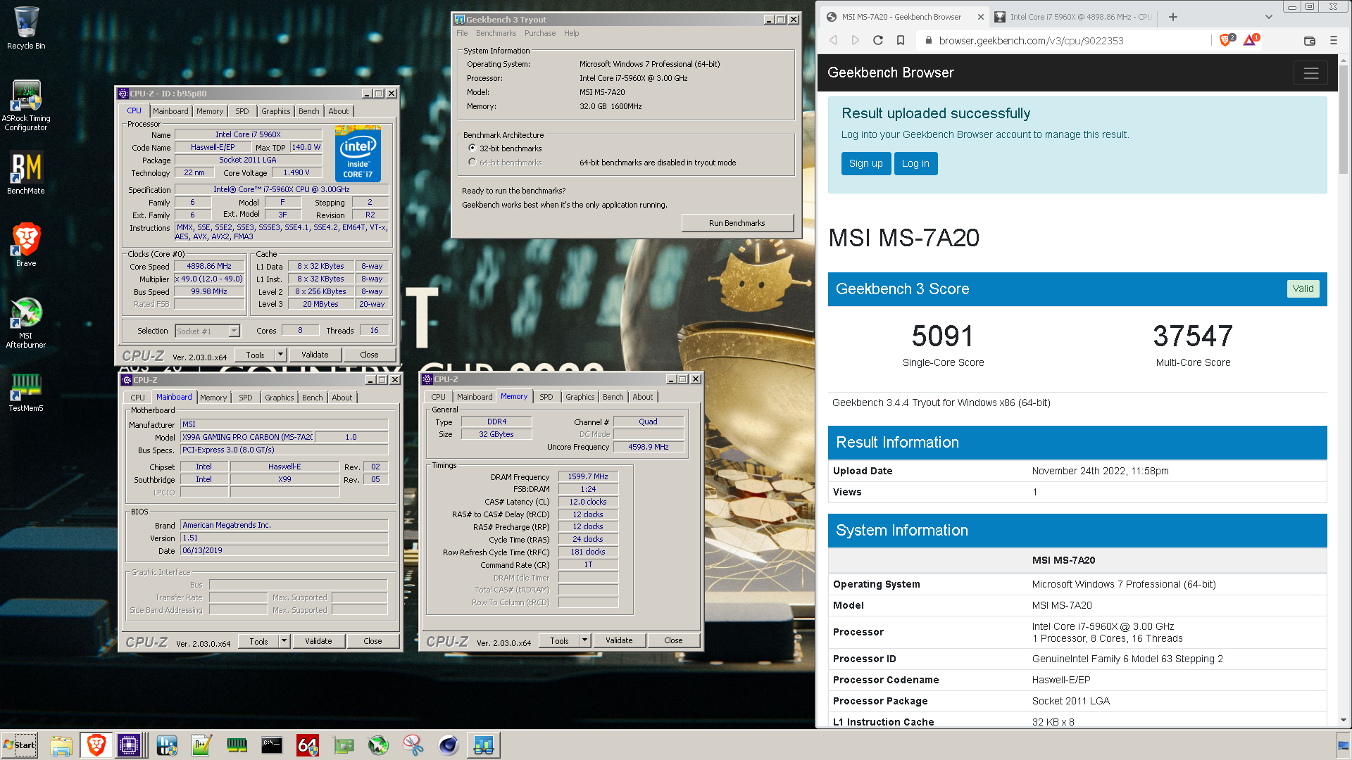Switch to CPU-Z via its taskbar icon
Viewport: 1352px width, 760px height.
click(x=130, y=745)
